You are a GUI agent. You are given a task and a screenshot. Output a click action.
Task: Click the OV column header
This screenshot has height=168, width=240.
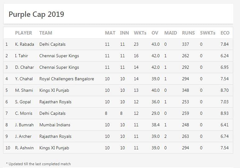155,33
